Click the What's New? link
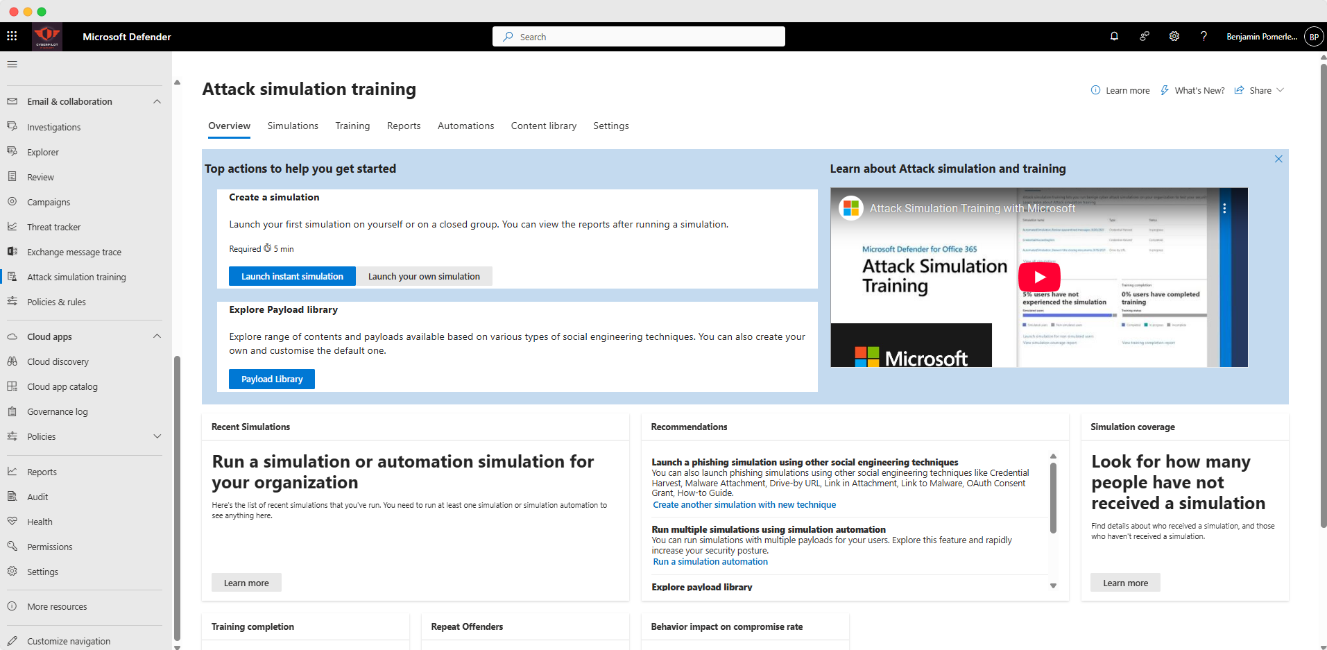Image resolution: width=1327 pixels, height=650 pixels. click(1192, 90)
